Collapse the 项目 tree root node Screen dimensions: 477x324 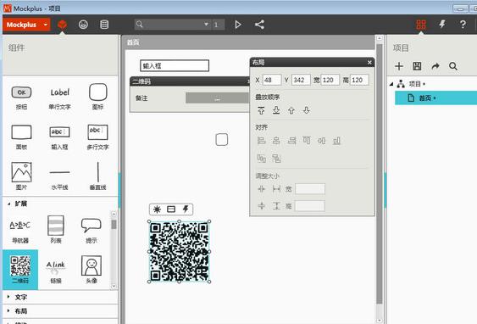point(391,84)
